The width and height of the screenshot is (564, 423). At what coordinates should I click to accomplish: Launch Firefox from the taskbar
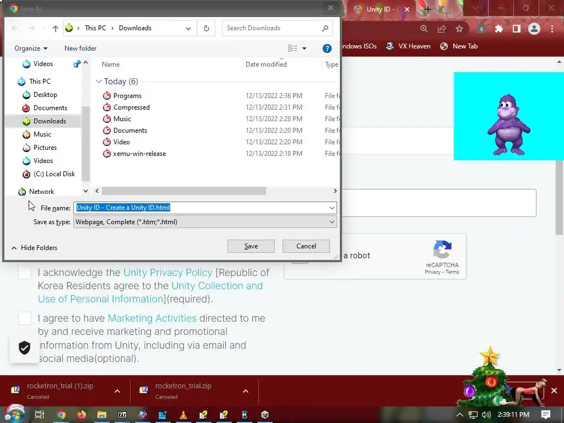click(x=82, y=415)
